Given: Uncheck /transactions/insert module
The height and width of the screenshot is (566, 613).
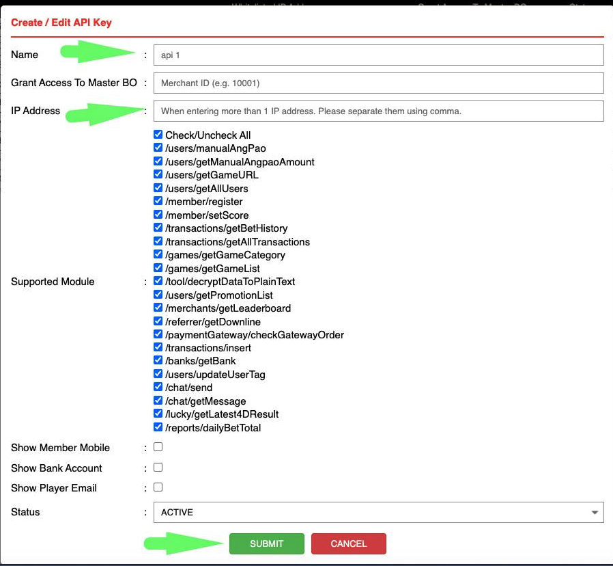Looking at the screenshot, I should pos(158,347).
